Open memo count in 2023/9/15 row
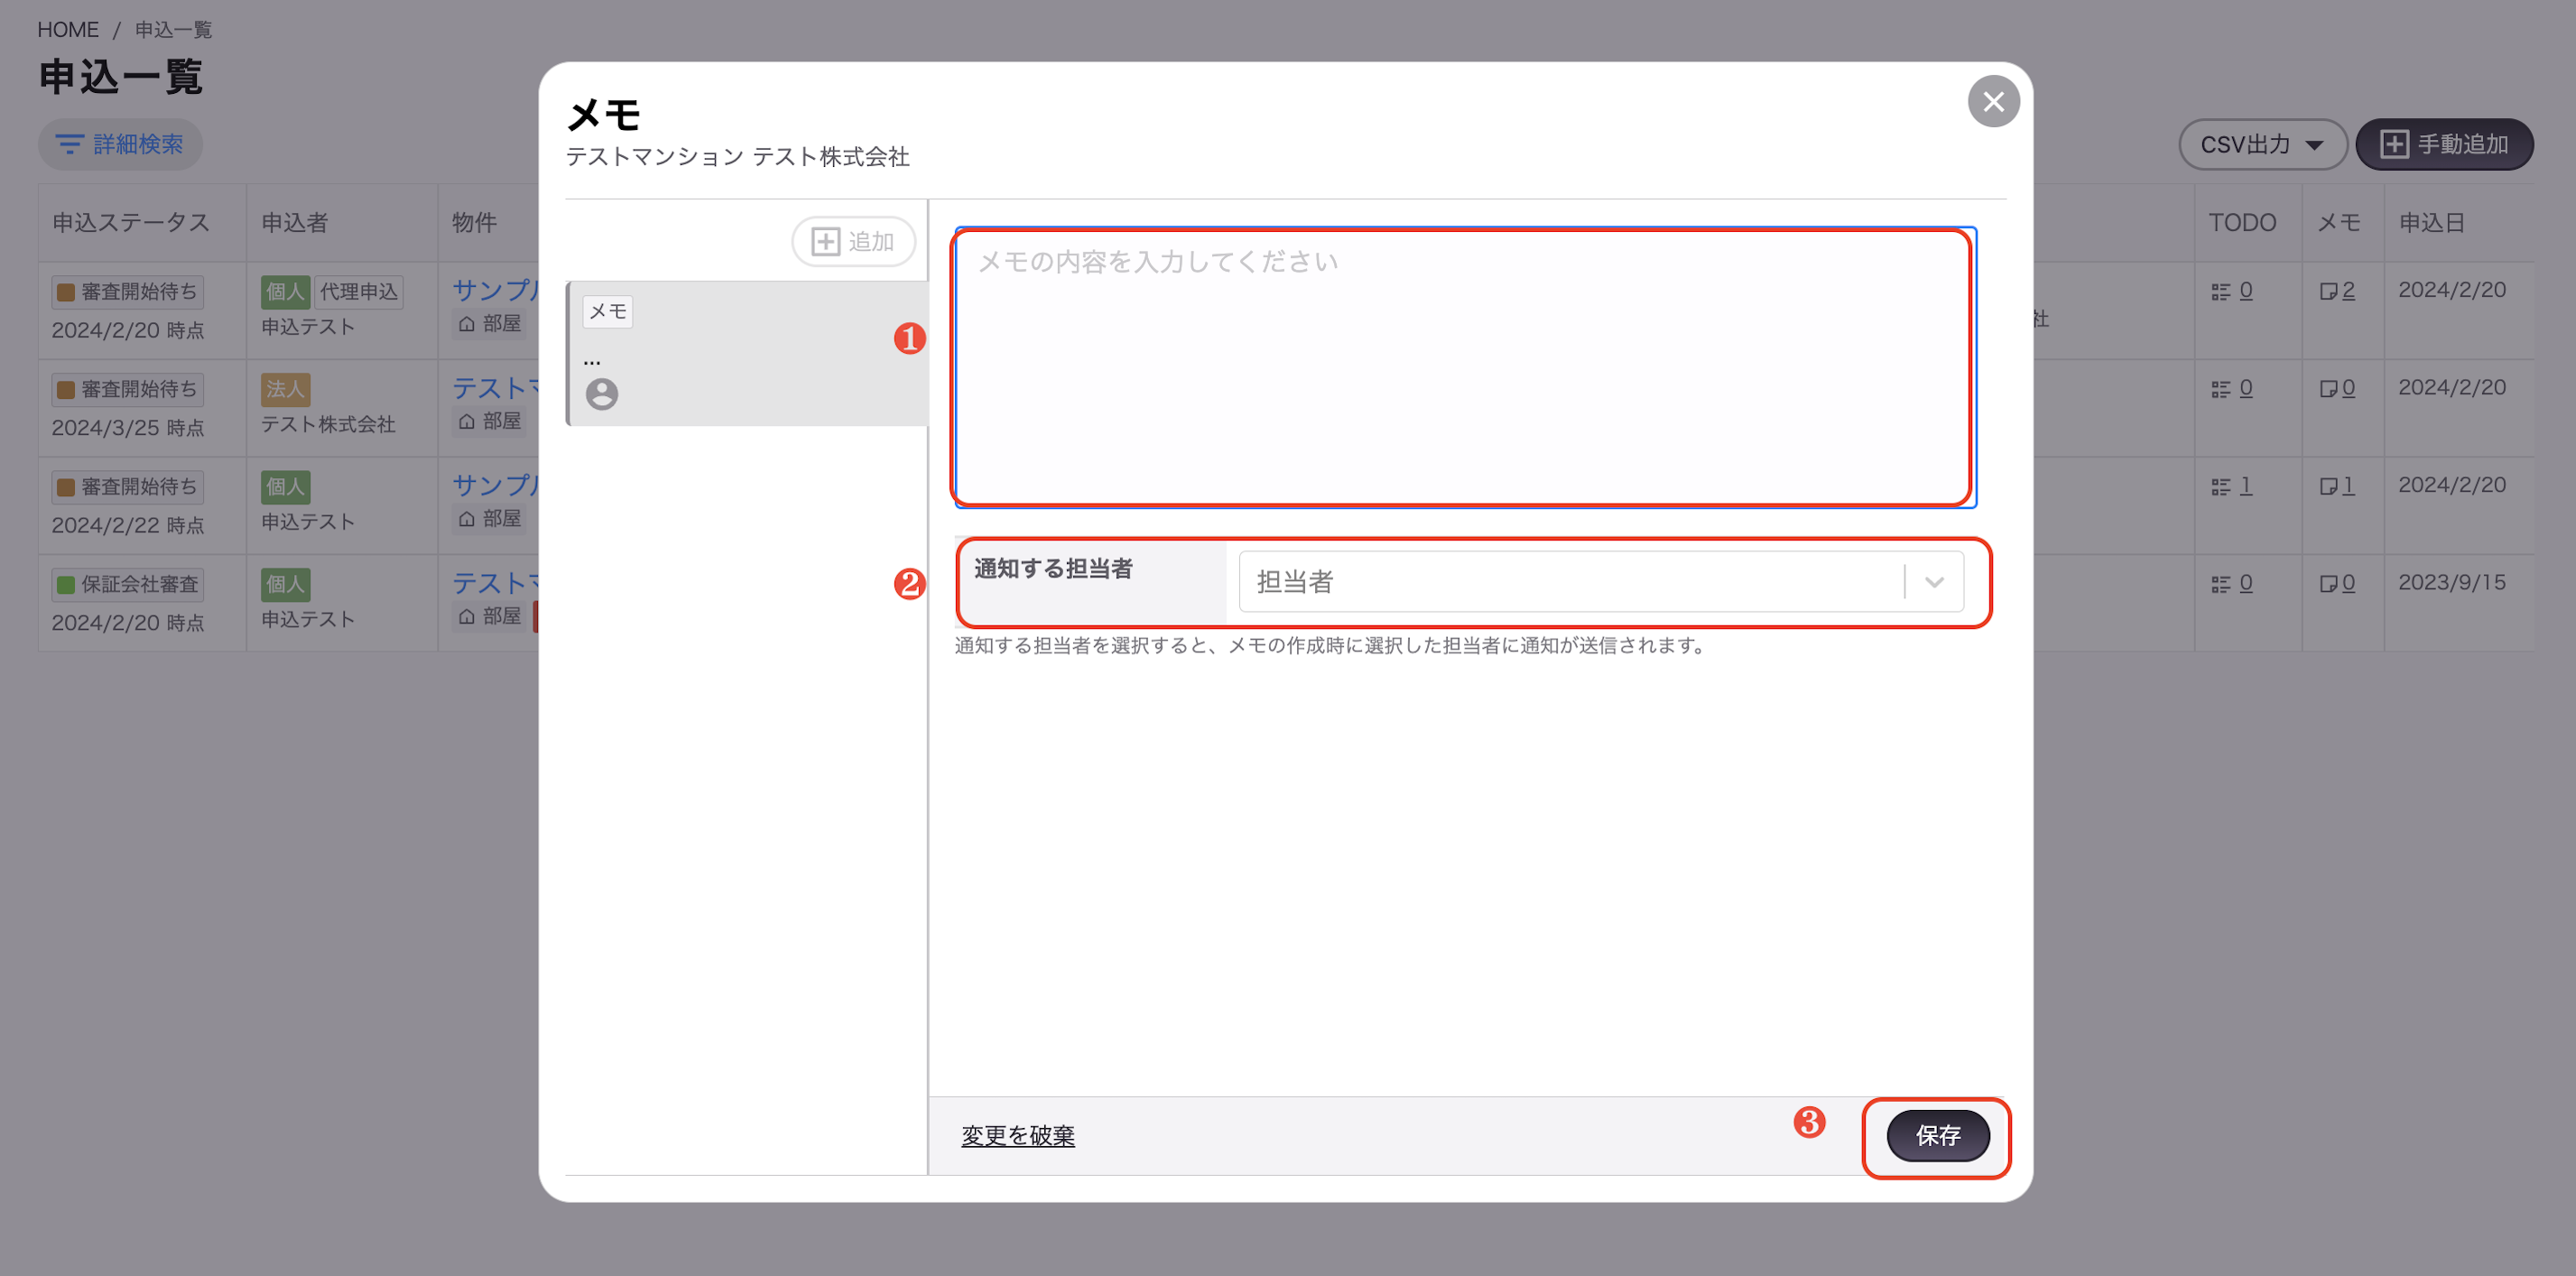Viewport: 2576px width, 1276px height. [x=2348, y=583]
